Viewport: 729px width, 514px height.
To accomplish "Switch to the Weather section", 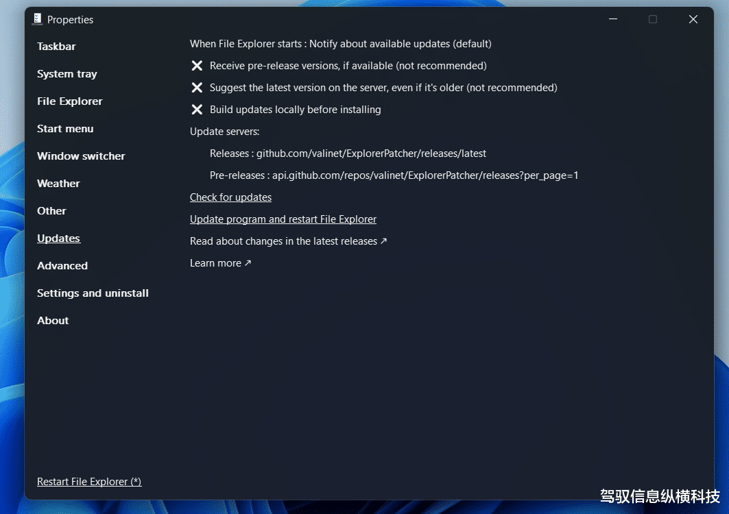I will pyautogui.click(x=58, y=184).
